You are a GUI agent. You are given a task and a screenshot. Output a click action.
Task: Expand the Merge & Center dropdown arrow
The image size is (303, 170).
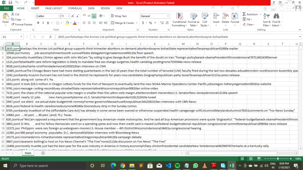point(137,23)
